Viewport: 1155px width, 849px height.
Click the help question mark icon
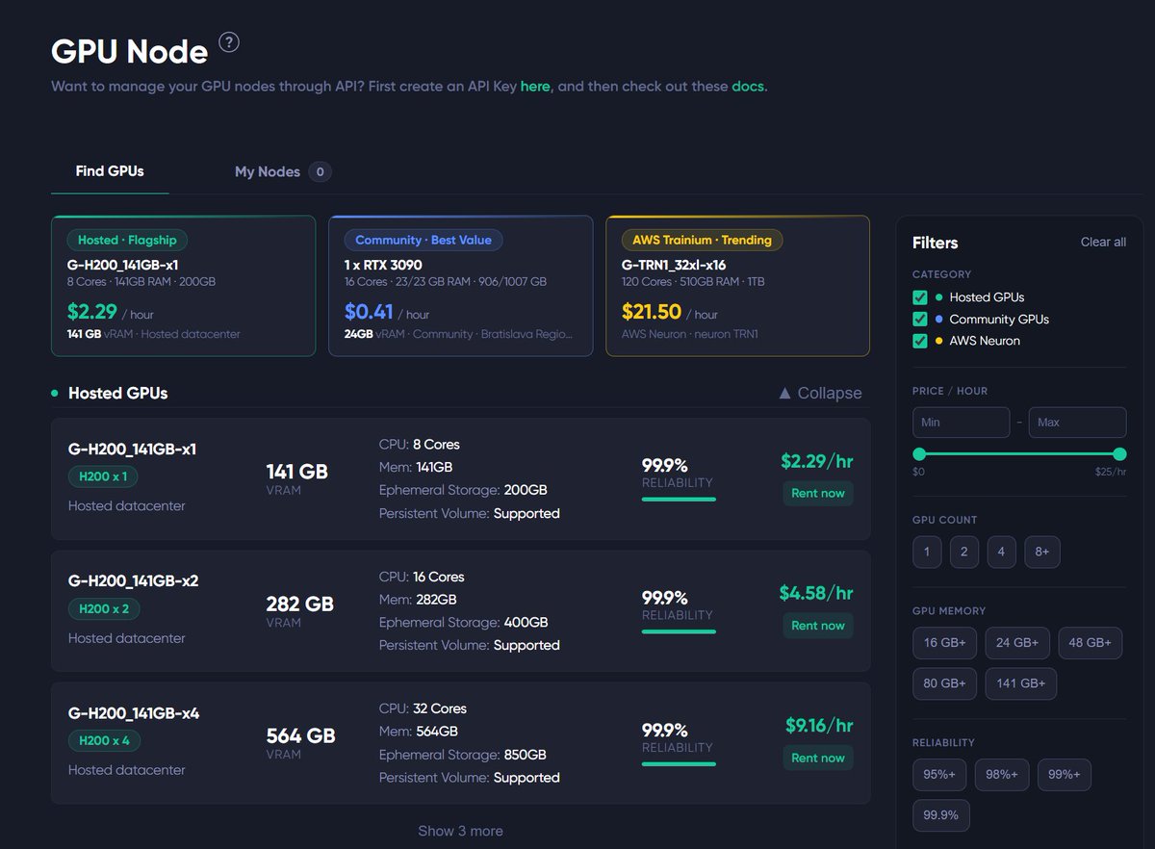click(x=229, y=42)
